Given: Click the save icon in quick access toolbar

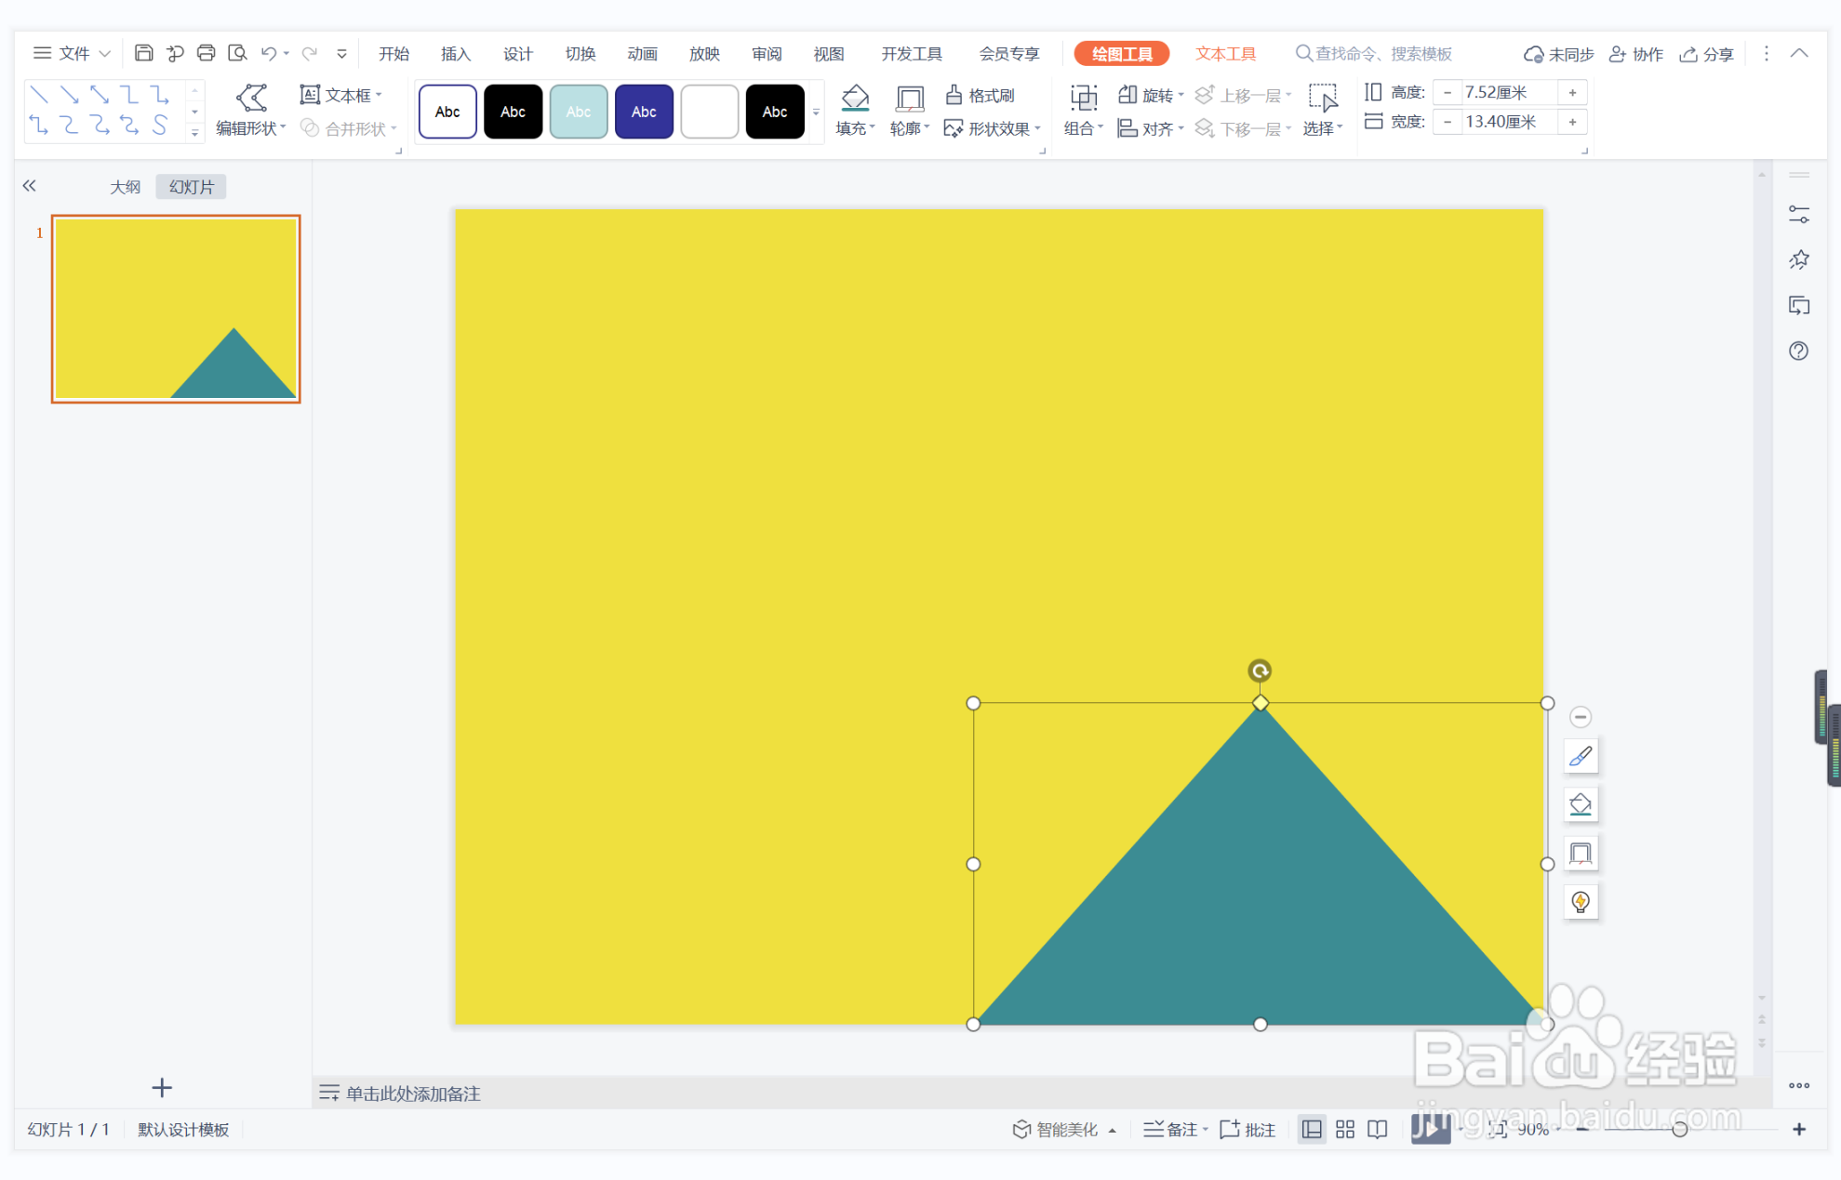Looking at the screenshot, I should point(143,53).
